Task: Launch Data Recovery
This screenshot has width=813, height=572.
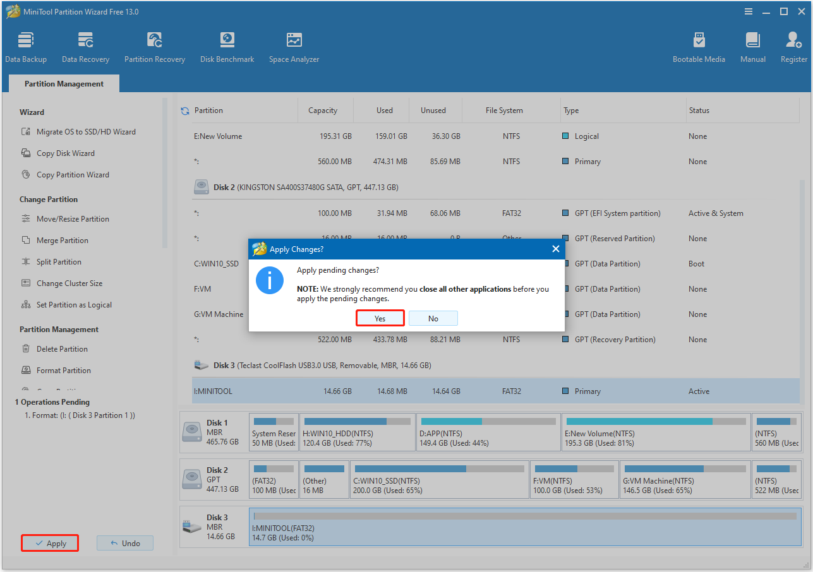Action: (x=85, y=46)
